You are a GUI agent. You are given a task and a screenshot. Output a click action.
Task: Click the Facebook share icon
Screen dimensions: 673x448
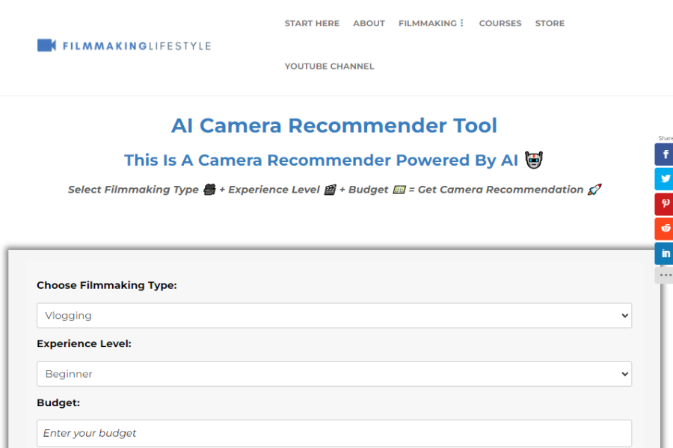(x=663, y=154)
